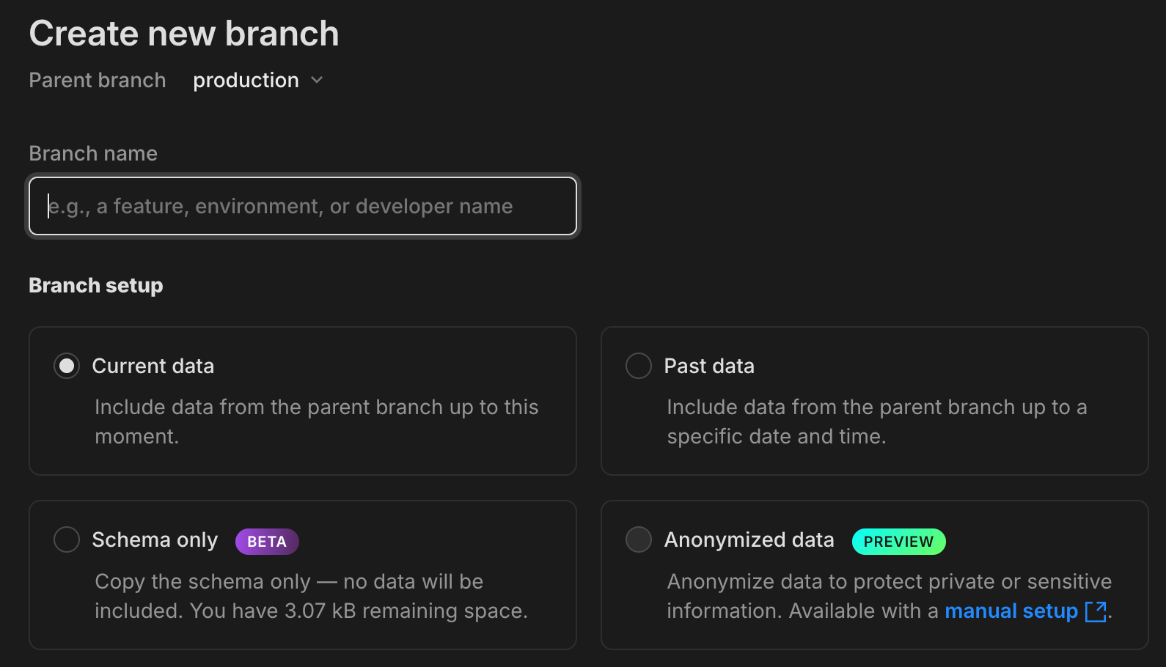Click the Past data card description text
This screenshot has width=1166, height=667.
877,421
